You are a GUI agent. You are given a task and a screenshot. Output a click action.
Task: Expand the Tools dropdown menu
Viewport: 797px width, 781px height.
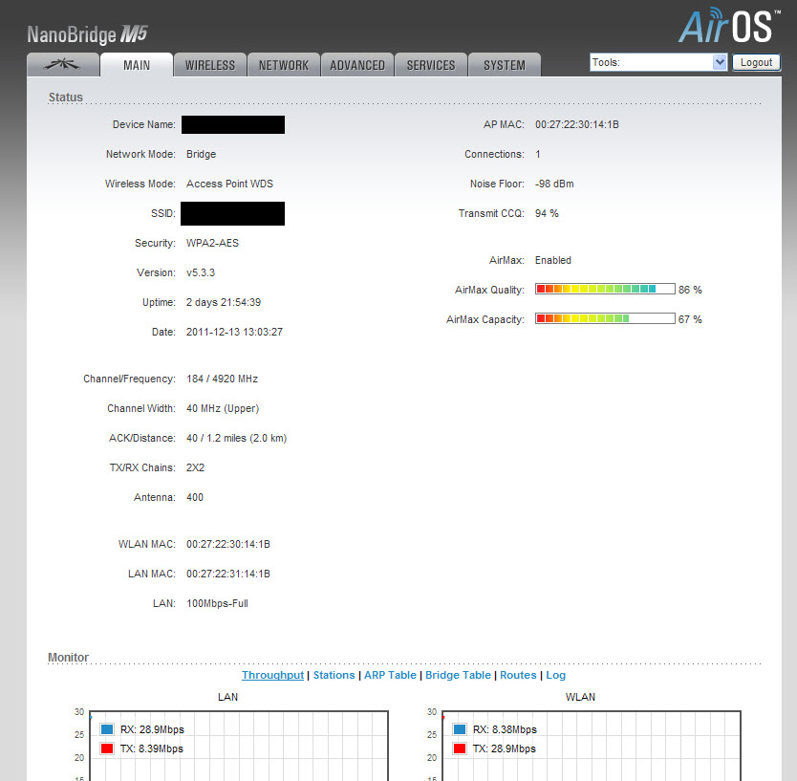click(x=658, y=62)
